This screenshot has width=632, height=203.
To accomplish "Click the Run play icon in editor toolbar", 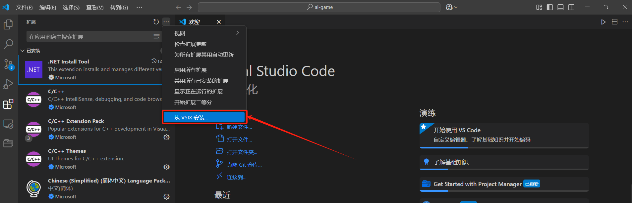I will pyautogui.click(x=603, y=22).
